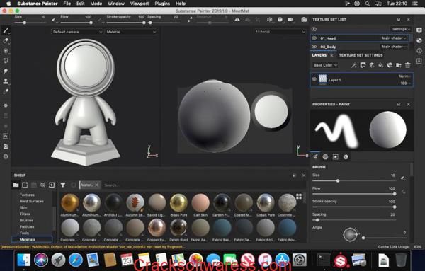The height and width of the screenshot is (271, 425).
Task: Adjust the Brush Size slider in Properties
Action: (353, 180)
